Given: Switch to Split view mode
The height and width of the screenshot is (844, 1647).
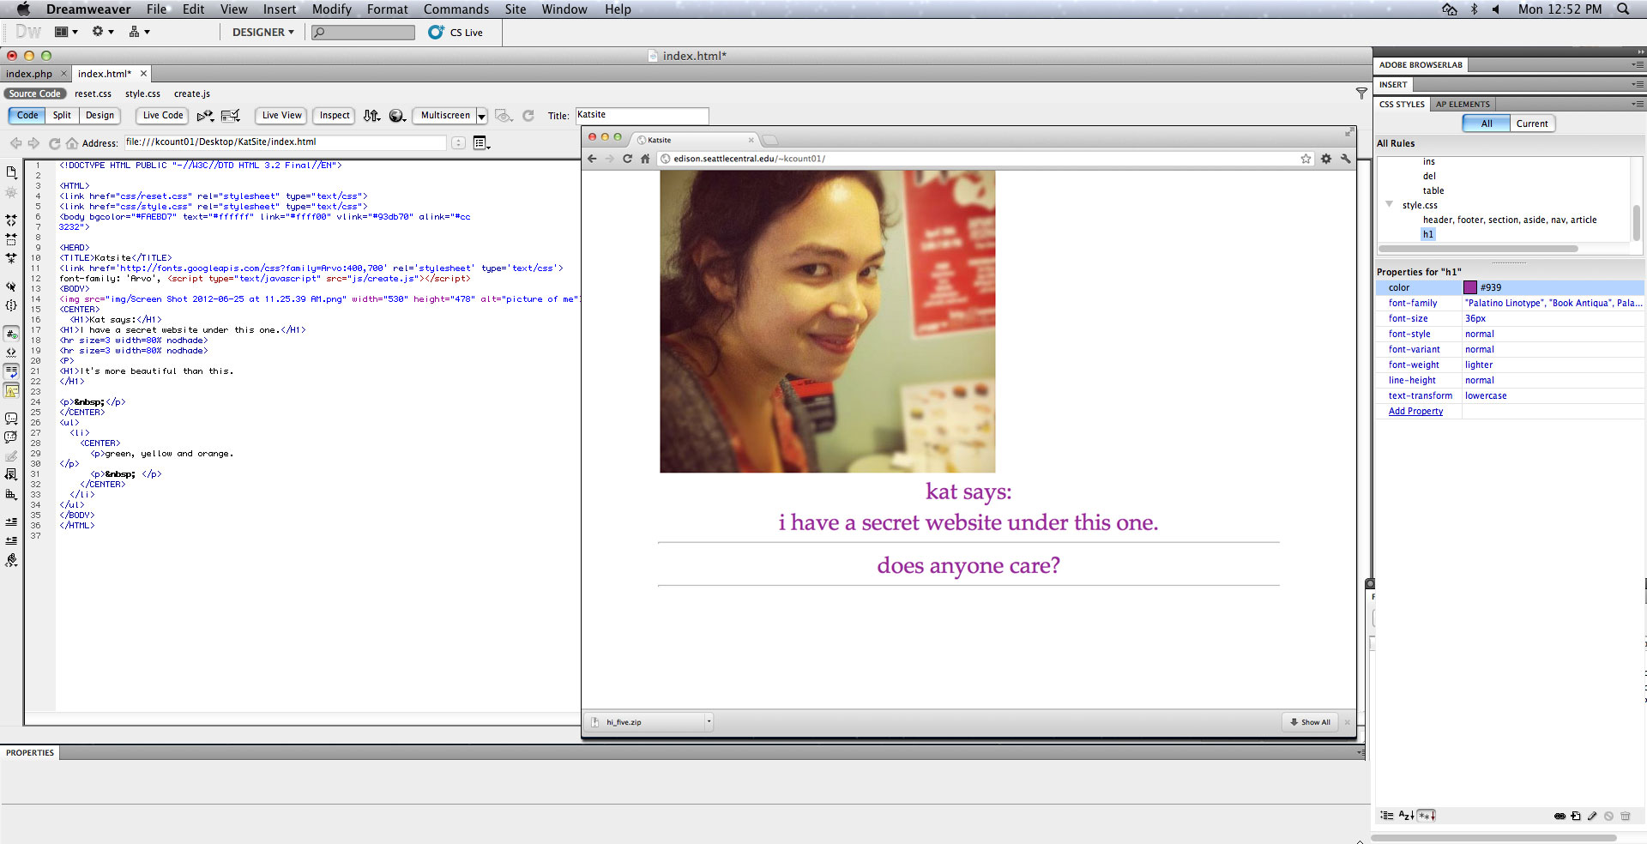Looking at the screenshot, I should [x=62, y=116].
